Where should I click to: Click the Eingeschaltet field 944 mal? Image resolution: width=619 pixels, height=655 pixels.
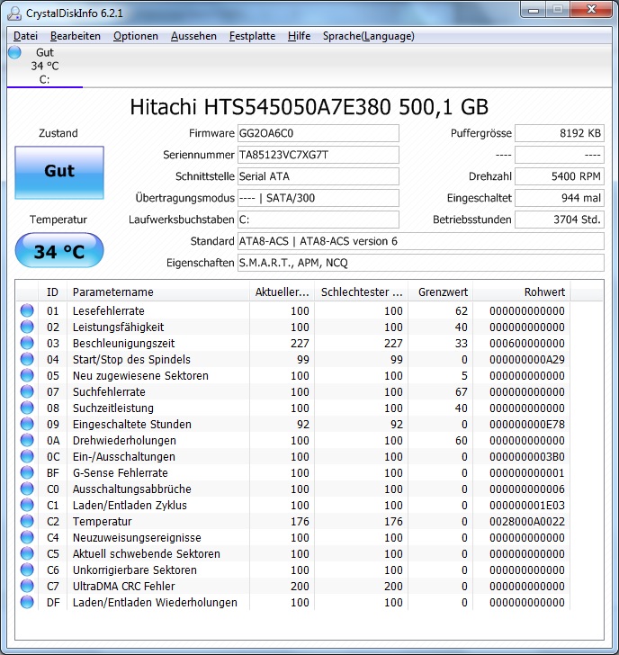pos(560,198)
